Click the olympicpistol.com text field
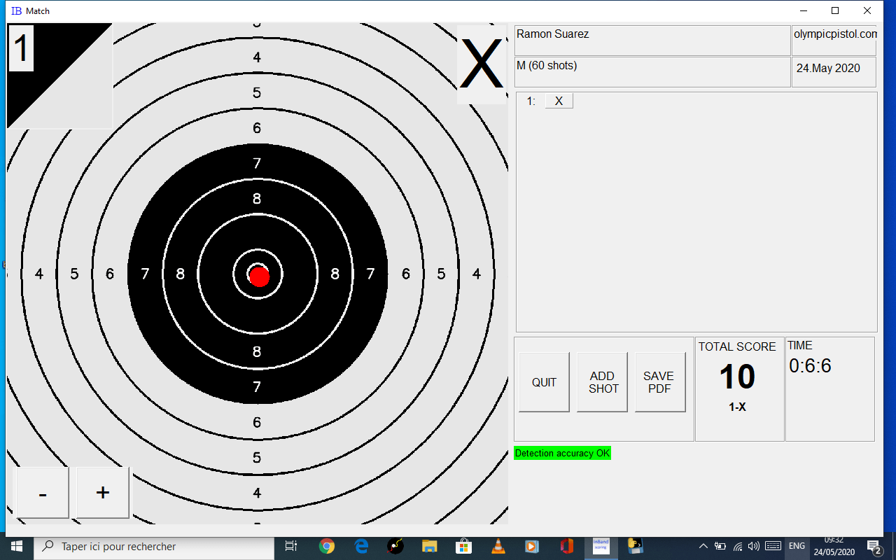The image size is (896, 560). tap(834, 41)
